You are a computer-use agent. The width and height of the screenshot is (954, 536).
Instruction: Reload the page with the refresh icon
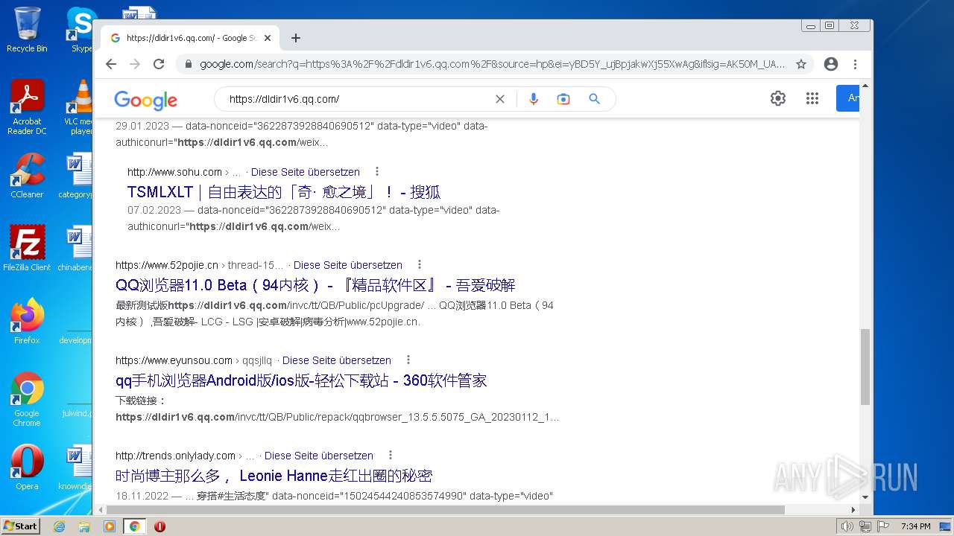coord(159,64)
